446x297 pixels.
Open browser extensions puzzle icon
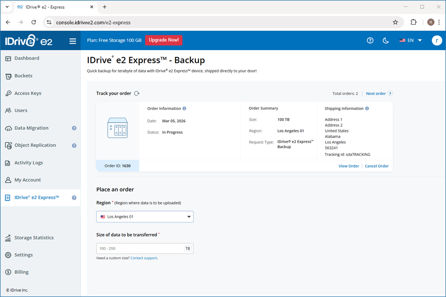tap(414, 22)
